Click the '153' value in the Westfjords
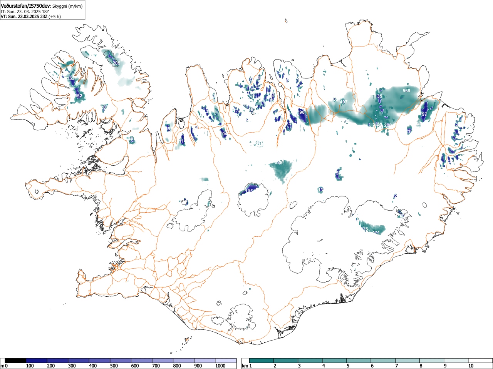The image size is (493, 369). point(71,78)
